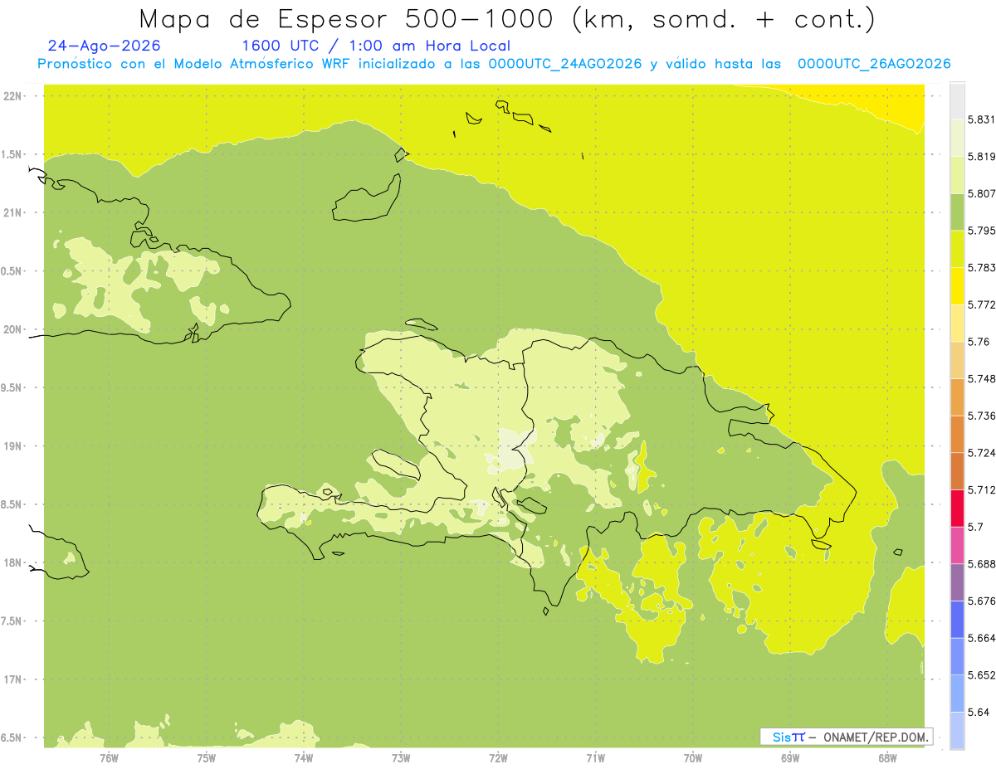Click the 5.795 colorbar value
Viewport: 996px width, 769px height.
[x=981, y=231]
